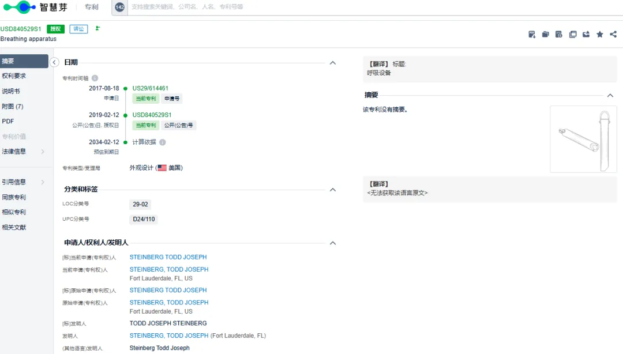
Task: Open the 相关文献 sidebar tab
Action: [x=14, y=227]
